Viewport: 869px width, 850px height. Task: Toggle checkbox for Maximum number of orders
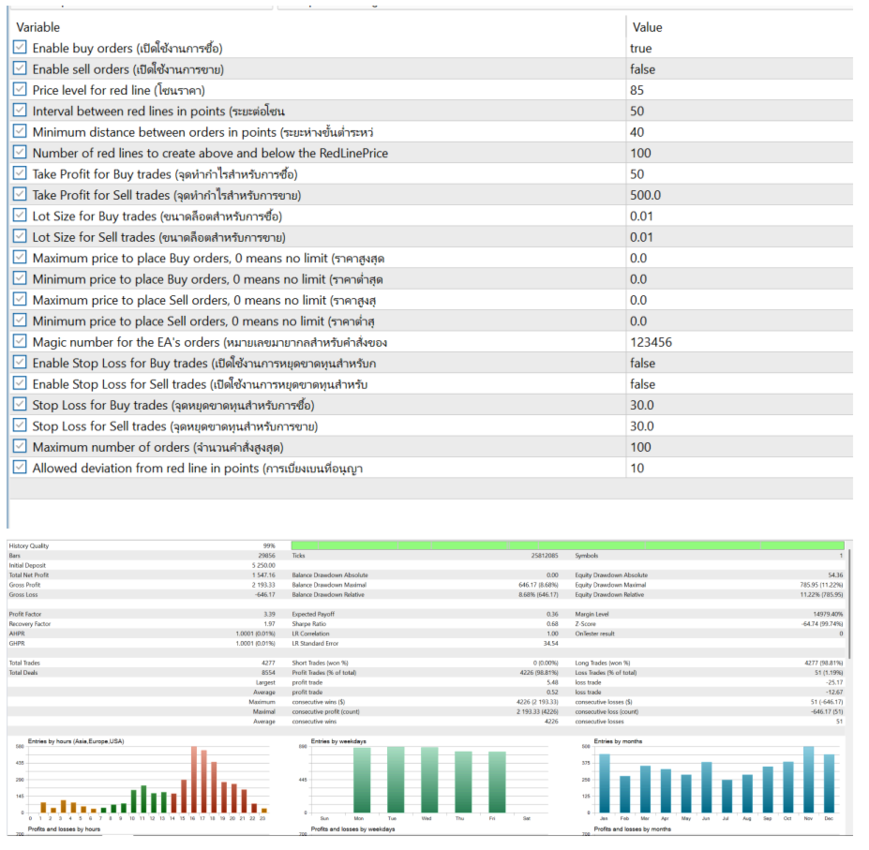coord(20,447)
